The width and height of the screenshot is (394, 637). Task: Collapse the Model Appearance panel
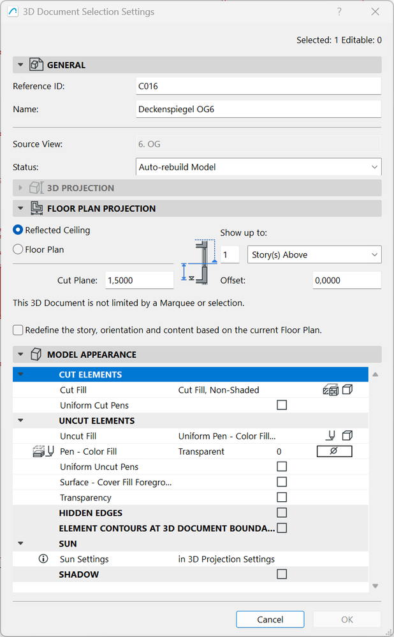[20, 355]
